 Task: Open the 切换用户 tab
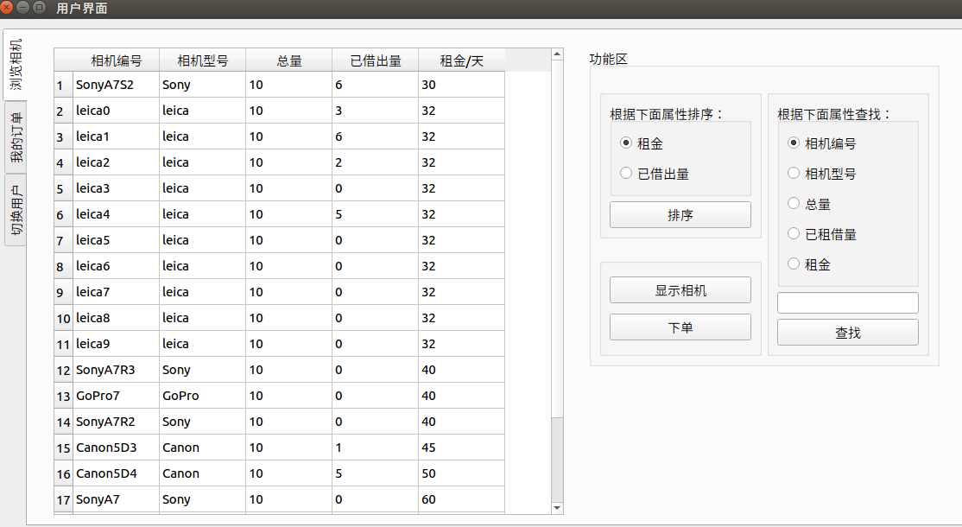(15, 210)
